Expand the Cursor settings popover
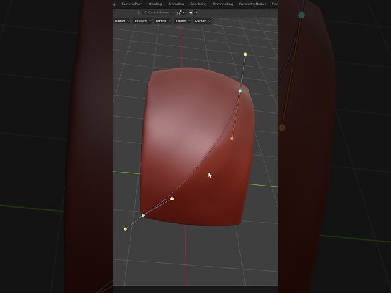The width and height of the screenshot is (391, 293). (202, 21)
